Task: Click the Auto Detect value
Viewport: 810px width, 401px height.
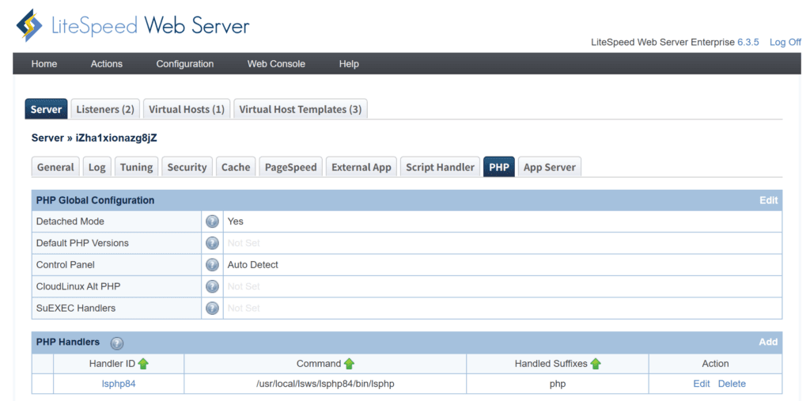Action: 252,265
